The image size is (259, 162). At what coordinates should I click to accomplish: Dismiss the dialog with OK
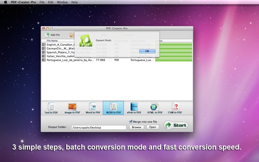pos(147,51)
